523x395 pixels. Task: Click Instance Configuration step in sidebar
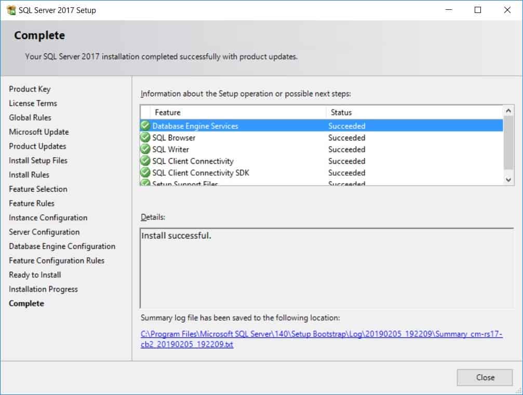pyautogui.click(x=48, y=218)
